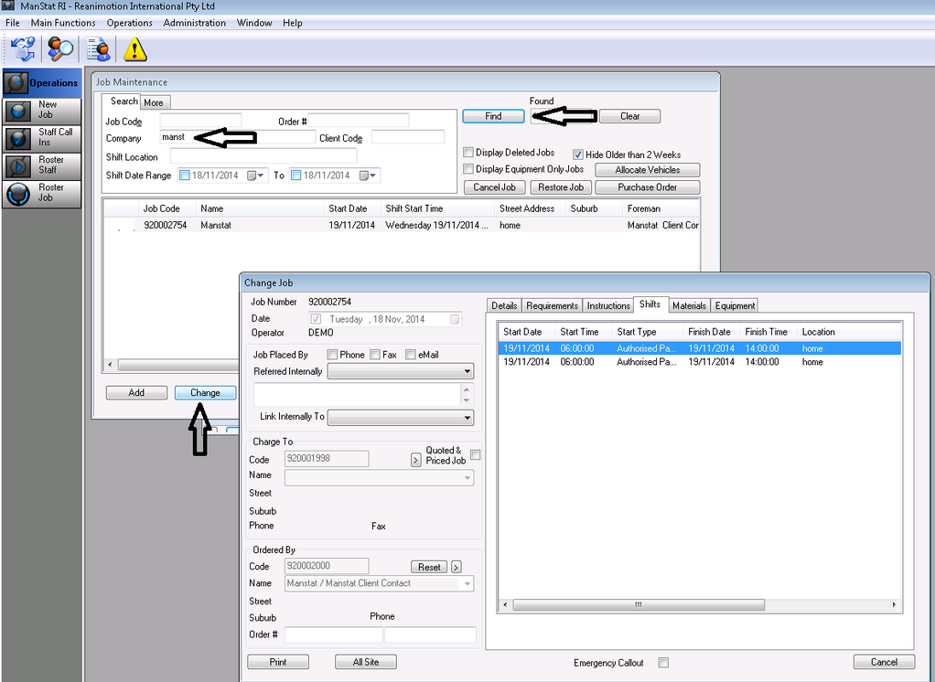Click the shifts list horizontal scrollbar
Screen dimensions: 935x682
point(700,605)
